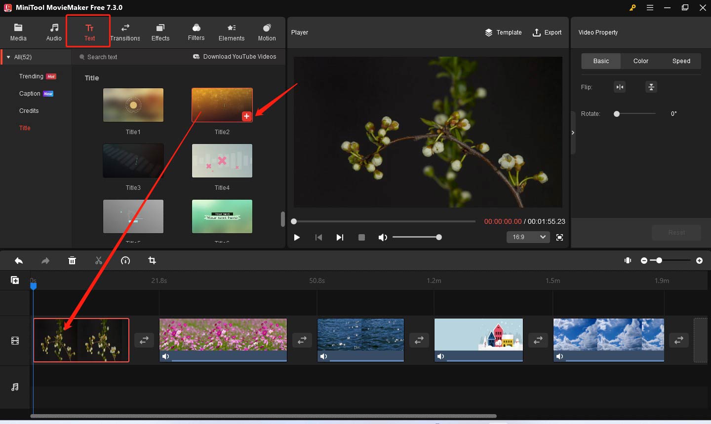This screenshot has height=424, width=711.
Task: Select the Title4 thumbnail
Action: pyautogui.click(x=222, y=161)
